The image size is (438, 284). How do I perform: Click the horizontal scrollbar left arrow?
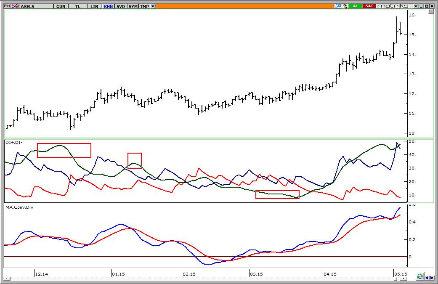pos(6,279)
